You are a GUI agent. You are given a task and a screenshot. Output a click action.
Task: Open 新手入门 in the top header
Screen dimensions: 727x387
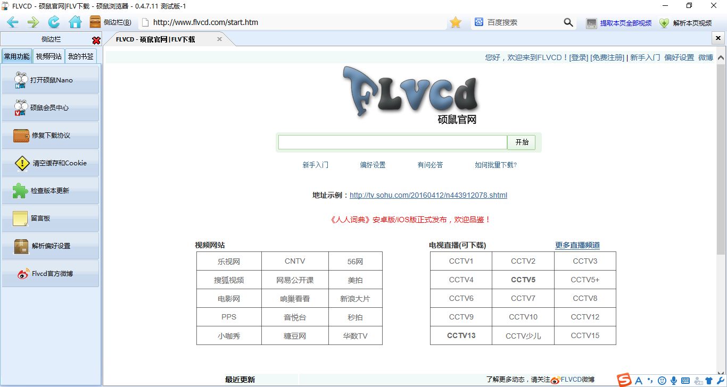point(645,57)
